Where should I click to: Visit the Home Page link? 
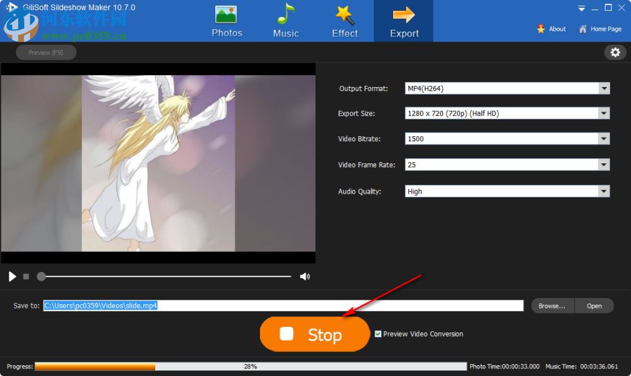pyautogui.click(x=600, y=29)
